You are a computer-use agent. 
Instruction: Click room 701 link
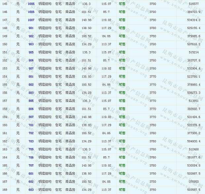click(31, 125)
